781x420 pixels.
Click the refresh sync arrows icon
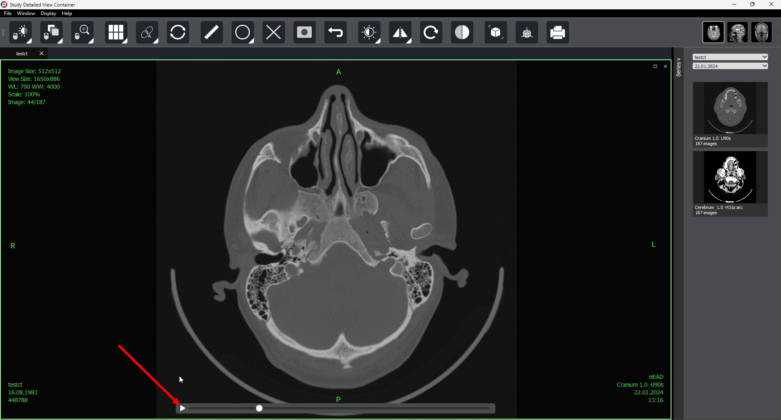pyautogui.click(x=178, y=33)
